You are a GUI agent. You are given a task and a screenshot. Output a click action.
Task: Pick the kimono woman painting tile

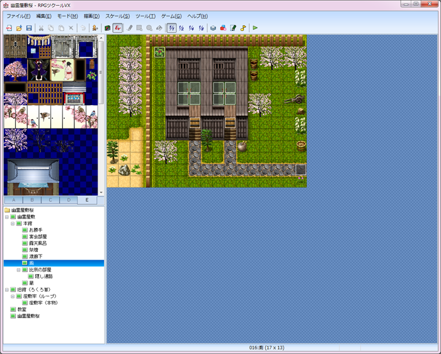pyautogui.click(x=62, y=71)
